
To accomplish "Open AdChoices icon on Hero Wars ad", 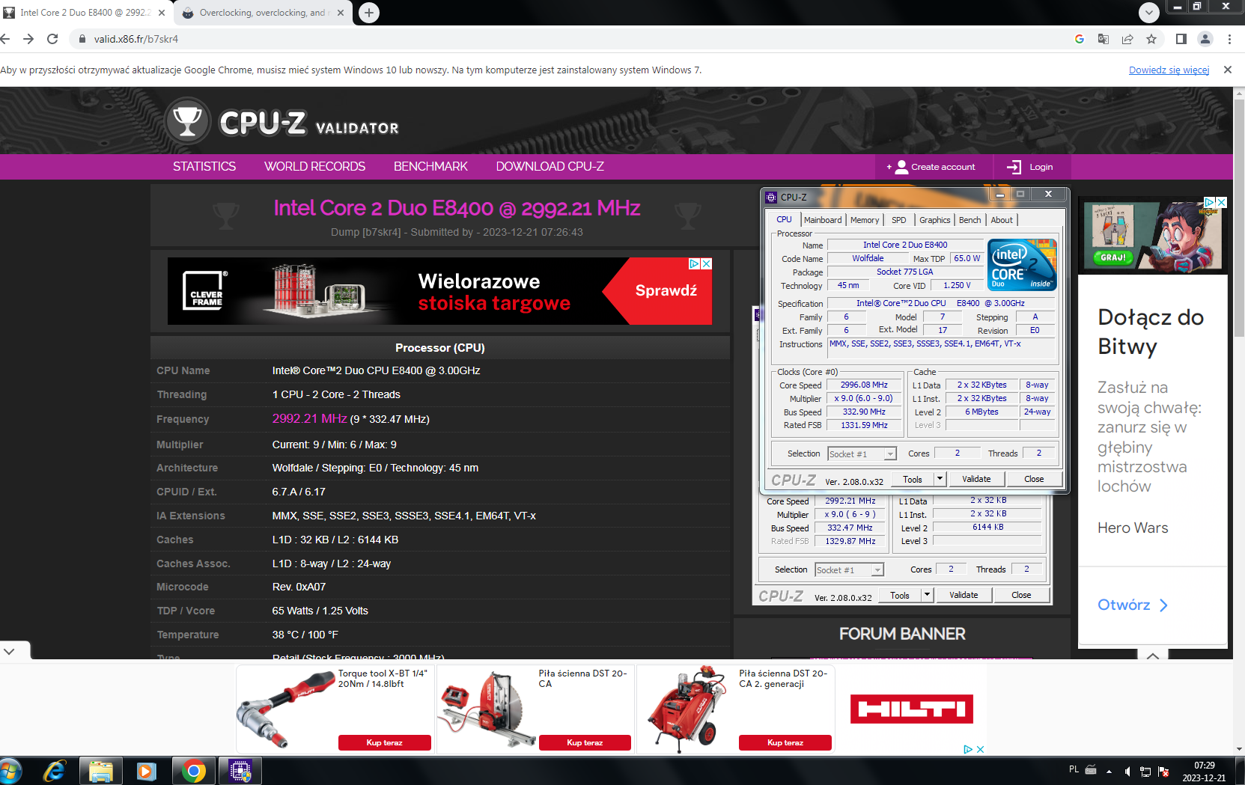I will coord(1209,202).
